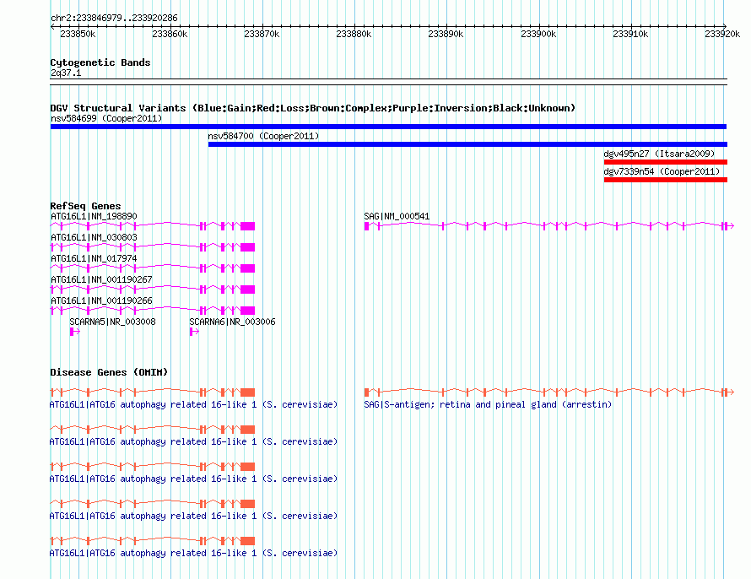Select the ATG16L1|NM_198890 gene glyph
This screenshot has height=579, width=751.
pos(152,226)
